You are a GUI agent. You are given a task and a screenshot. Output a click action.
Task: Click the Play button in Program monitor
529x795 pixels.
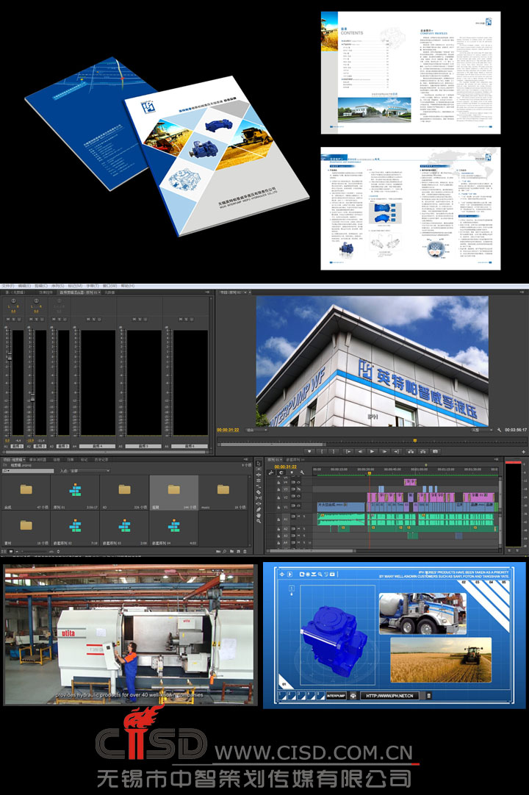[372, 451]
